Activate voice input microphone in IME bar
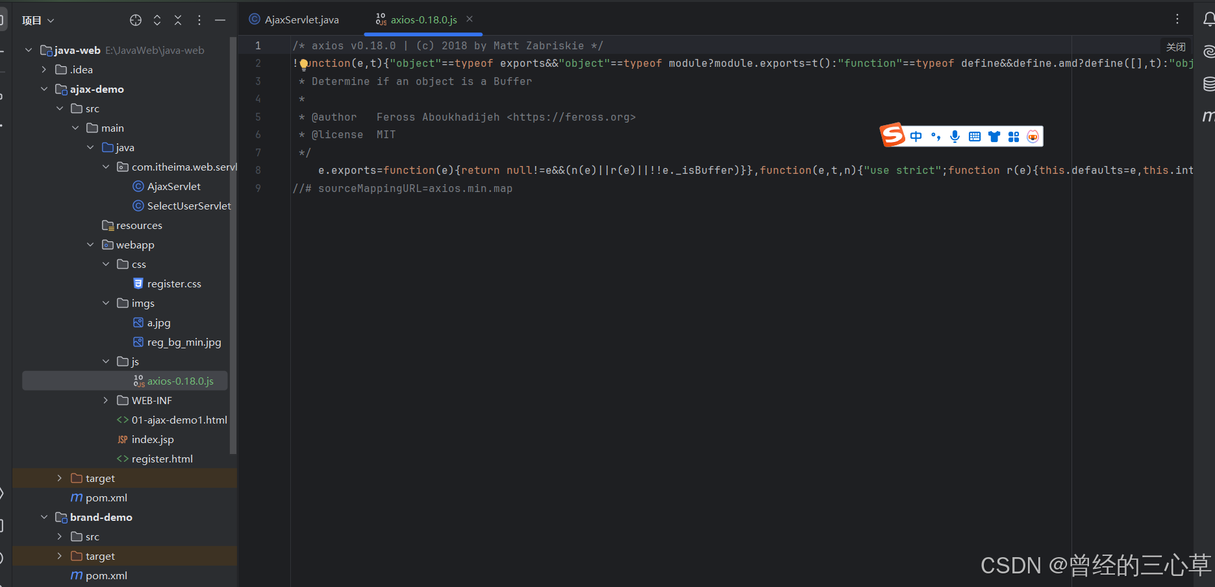Screen dimensions: 1215x587 (x=955, y=136)
